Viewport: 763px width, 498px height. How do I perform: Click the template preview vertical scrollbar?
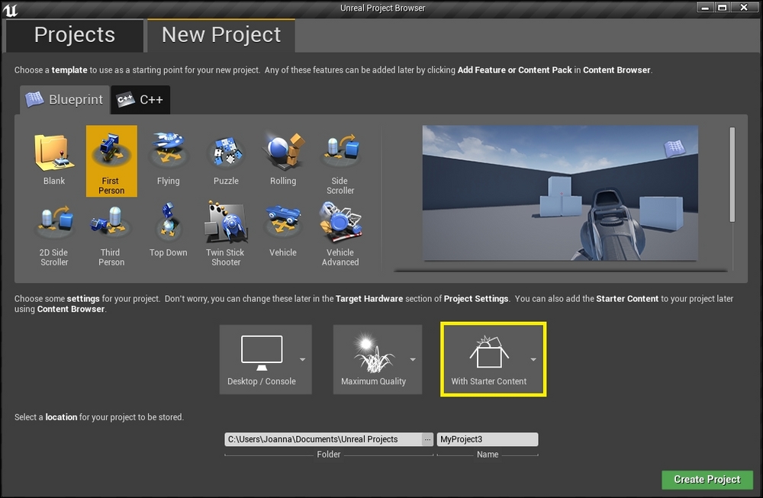tap(732, 174)
